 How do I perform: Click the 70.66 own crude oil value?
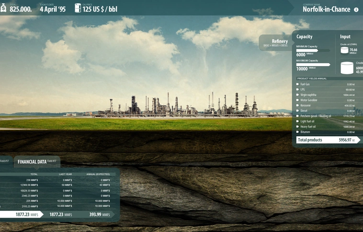353,50
